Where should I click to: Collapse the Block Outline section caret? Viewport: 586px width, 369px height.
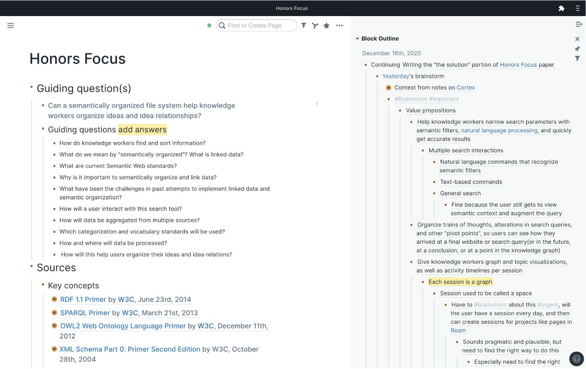click(x=357, y=39)
